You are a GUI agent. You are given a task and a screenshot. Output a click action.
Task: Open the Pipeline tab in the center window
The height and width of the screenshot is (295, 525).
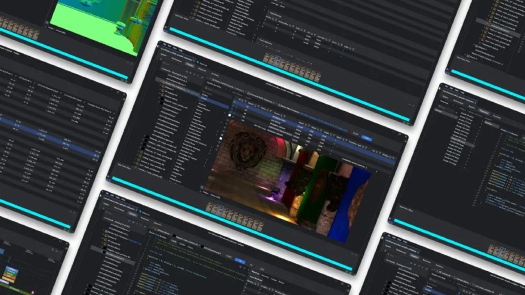[189, 64]
